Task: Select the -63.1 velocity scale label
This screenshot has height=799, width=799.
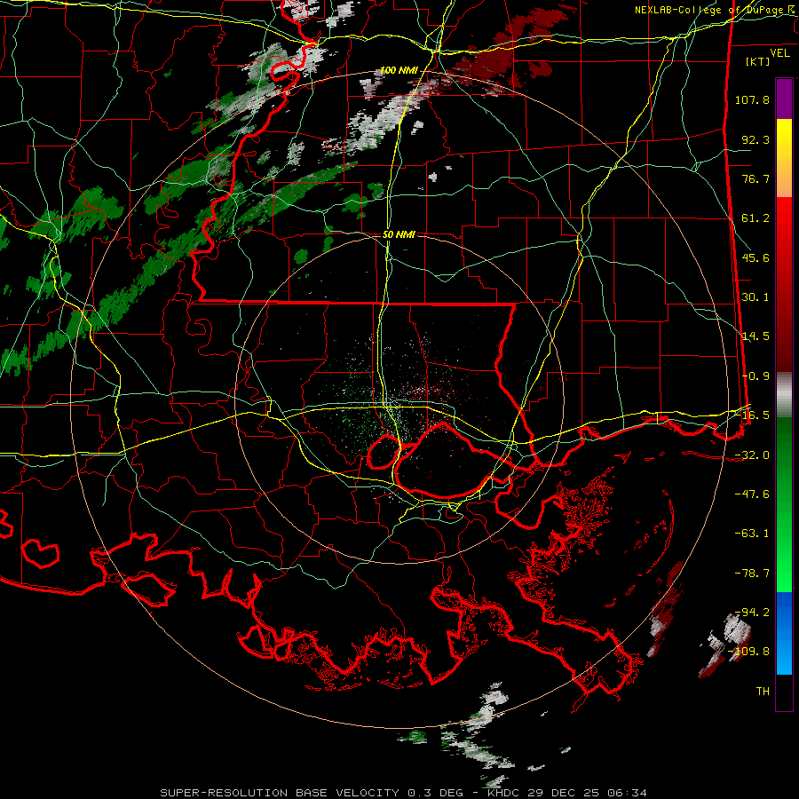Action: click(752, 534)
